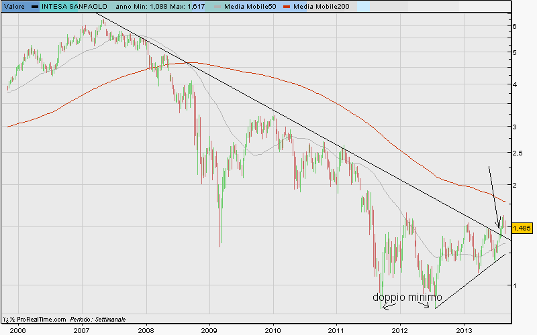Click the yellow 1,485 current price tag
Viewport: 537px width, 335px height.
(x=521, y=228)
